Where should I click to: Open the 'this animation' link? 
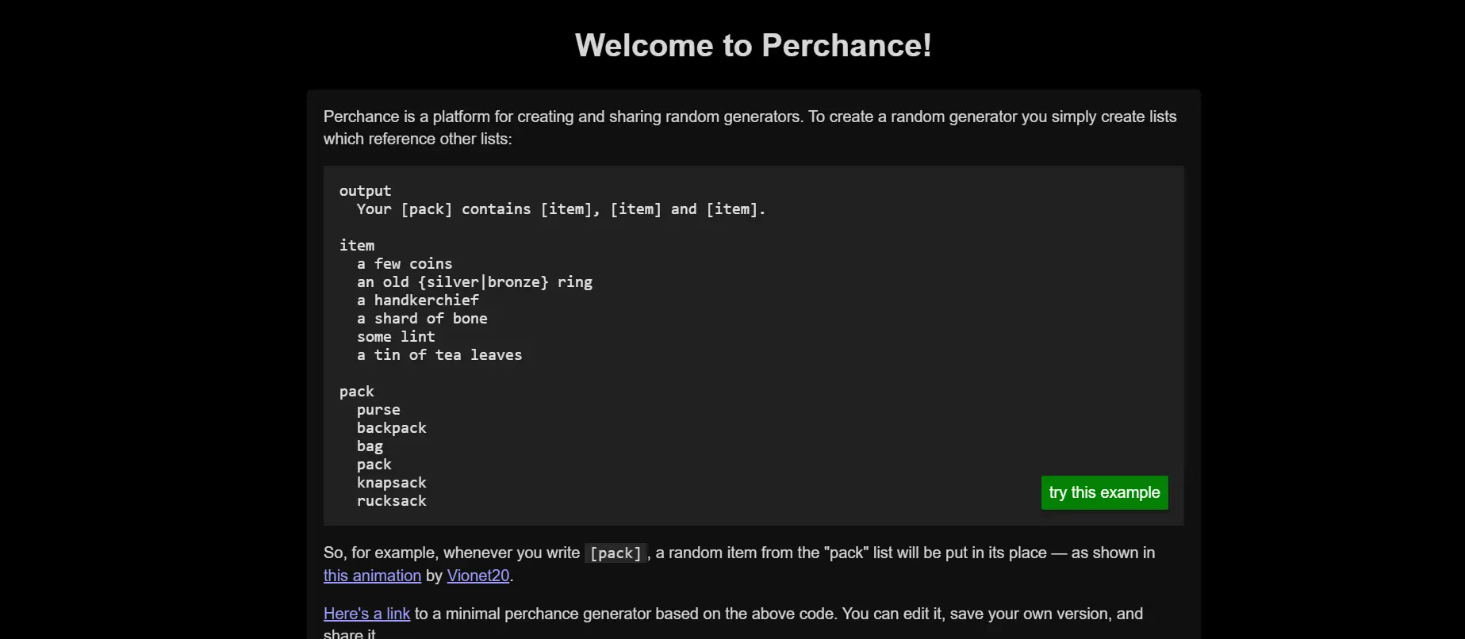click(x=372, y=576)
